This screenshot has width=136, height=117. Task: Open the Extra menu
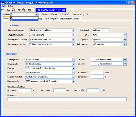tap(11, 6)
